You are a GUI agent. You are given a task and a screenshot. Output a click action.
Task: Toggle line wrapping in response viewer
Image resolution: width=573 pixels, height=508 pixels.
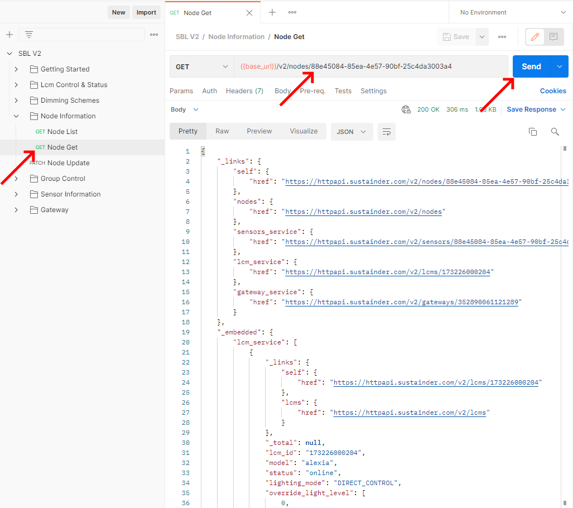387,131
